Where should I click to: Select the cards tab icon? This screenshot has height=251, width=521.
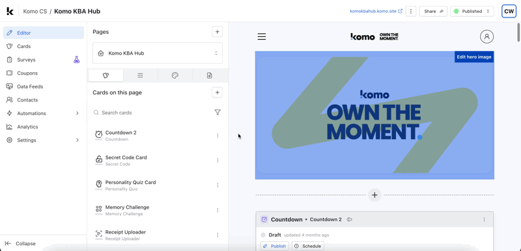[106, 75]
